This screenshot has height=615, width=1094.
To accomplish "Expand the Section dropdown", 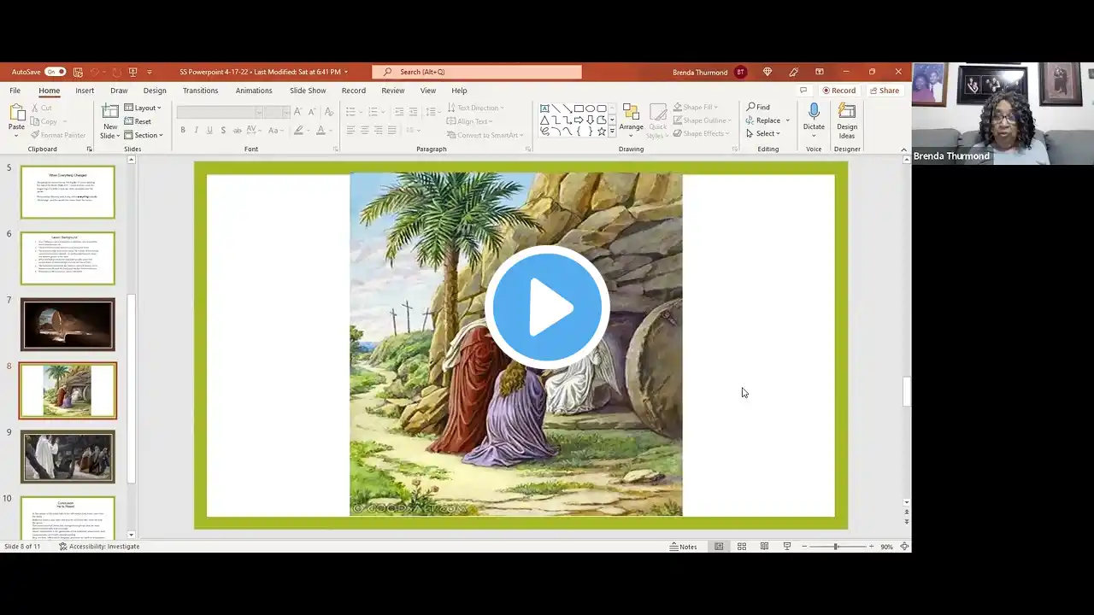I will (143, 135).
